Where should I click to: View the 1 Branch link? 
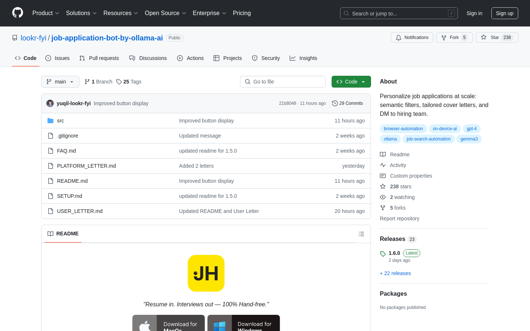[98, 82]
